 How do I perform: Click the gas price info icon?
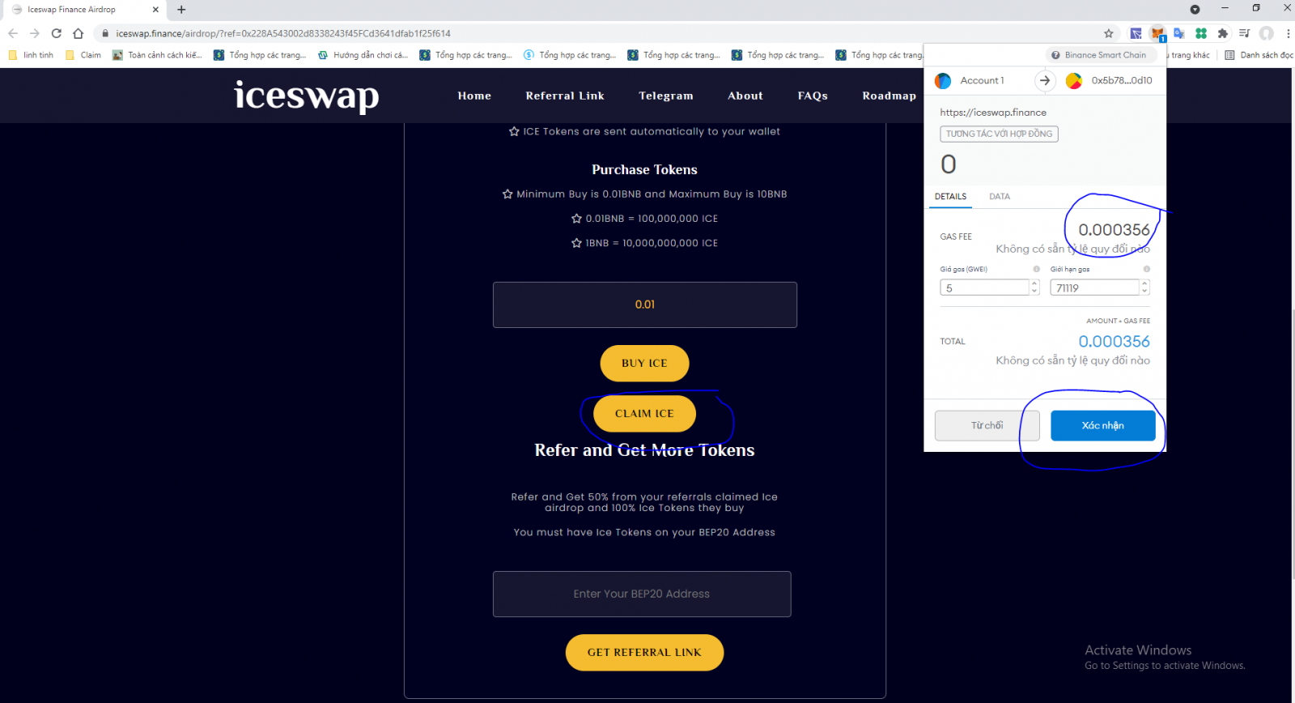click(1036, 269)
